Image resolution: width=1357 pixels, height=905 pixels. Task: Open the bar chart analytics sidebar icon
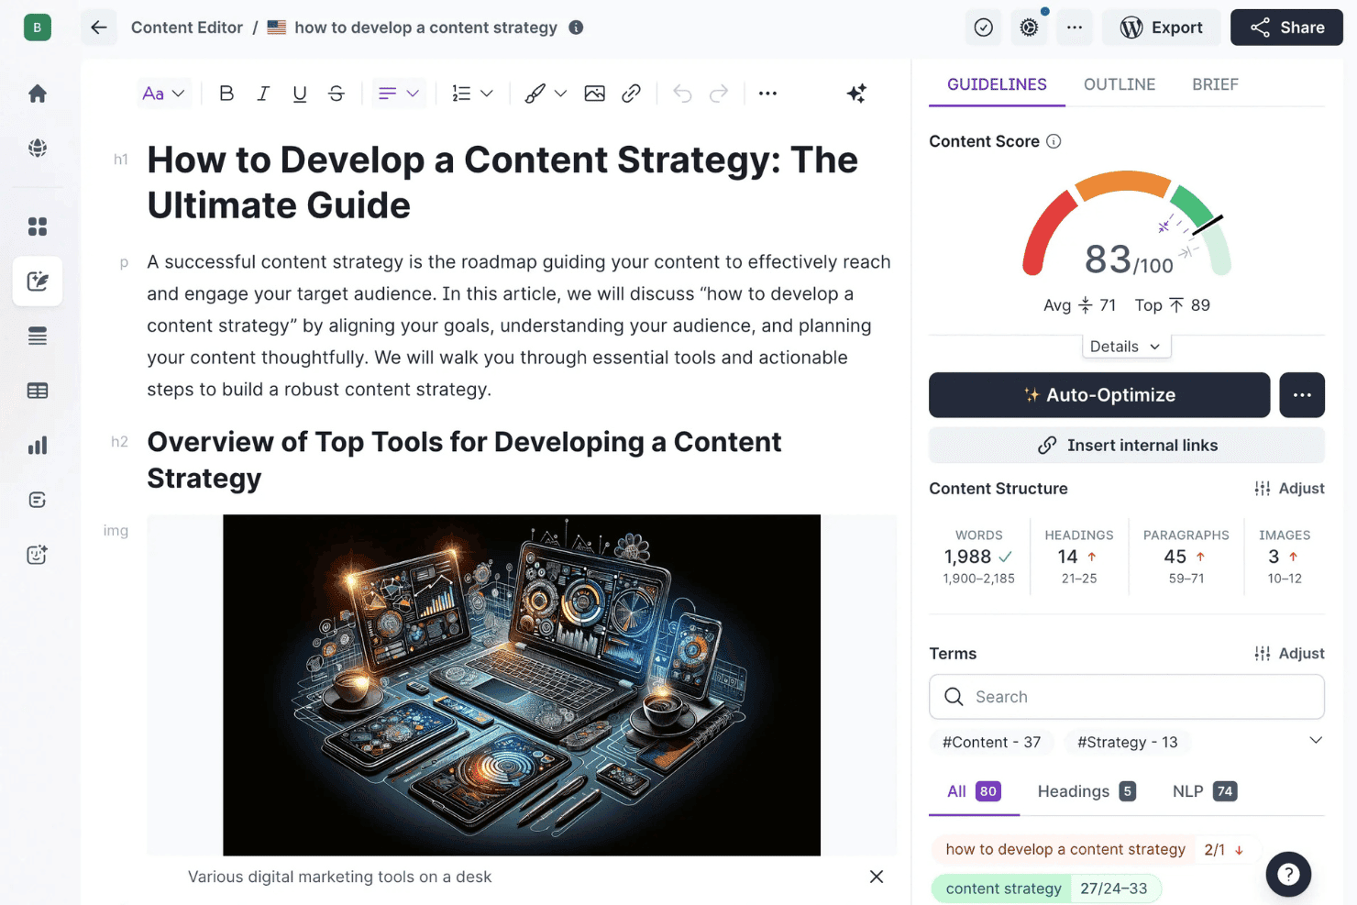click(x=38, y=446)
